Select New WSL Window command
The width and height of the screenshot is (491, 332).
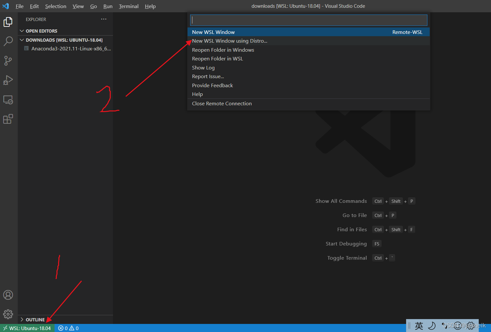click(x=309, y=32)
